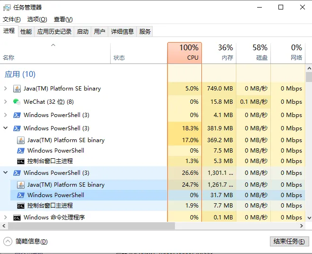Open the 文件(F) menu
The height and width of the screenshot is (254, 312).
pyautogui.click(x=12, y=19)
